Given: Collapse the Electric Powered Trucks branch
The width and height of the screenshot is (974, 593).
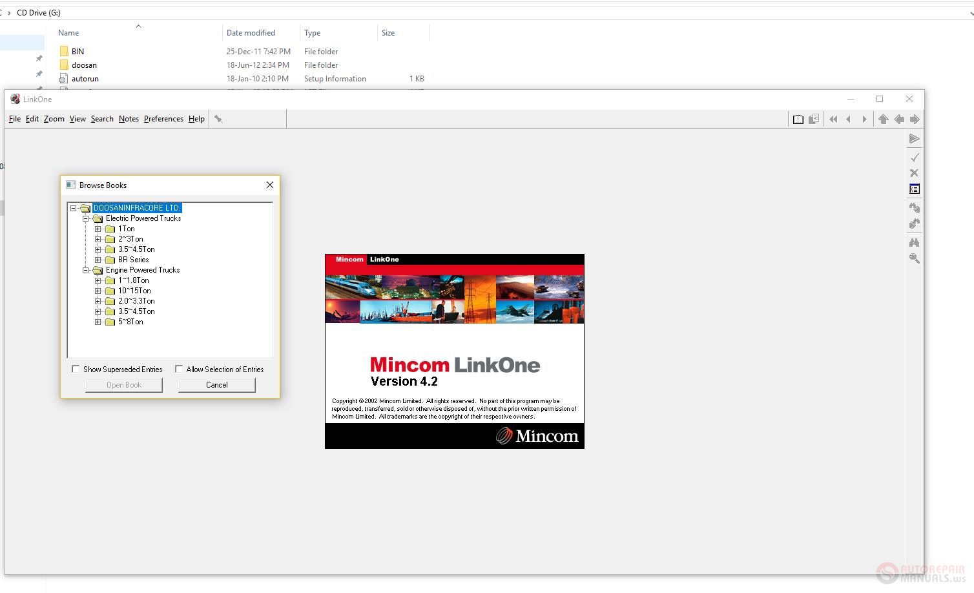Looking at the screenshot, I should tap(85, 218).
